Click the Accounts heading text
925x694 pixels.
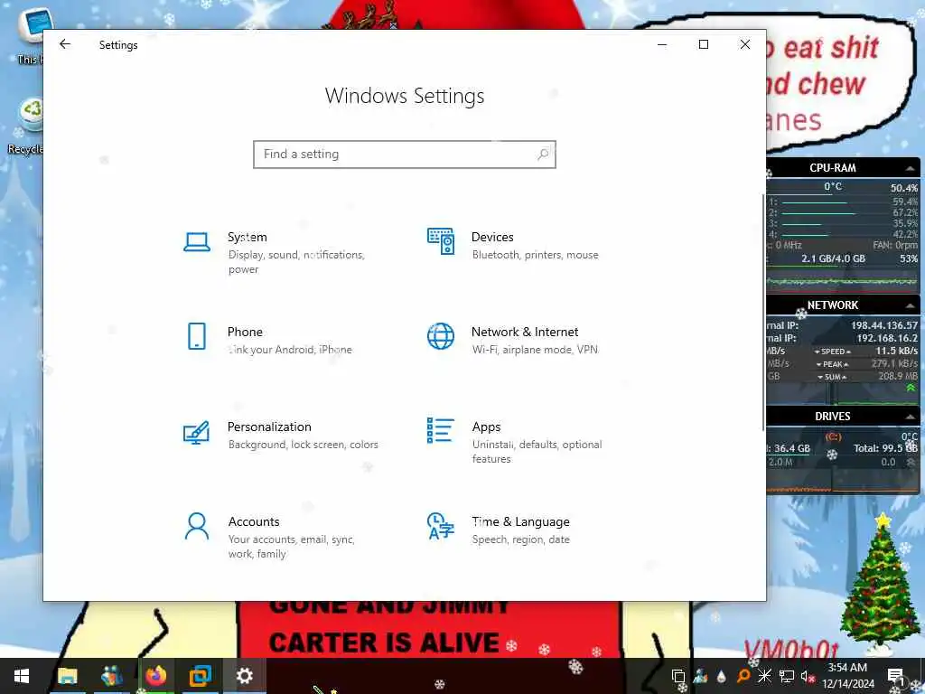click(x=254, y=522)
